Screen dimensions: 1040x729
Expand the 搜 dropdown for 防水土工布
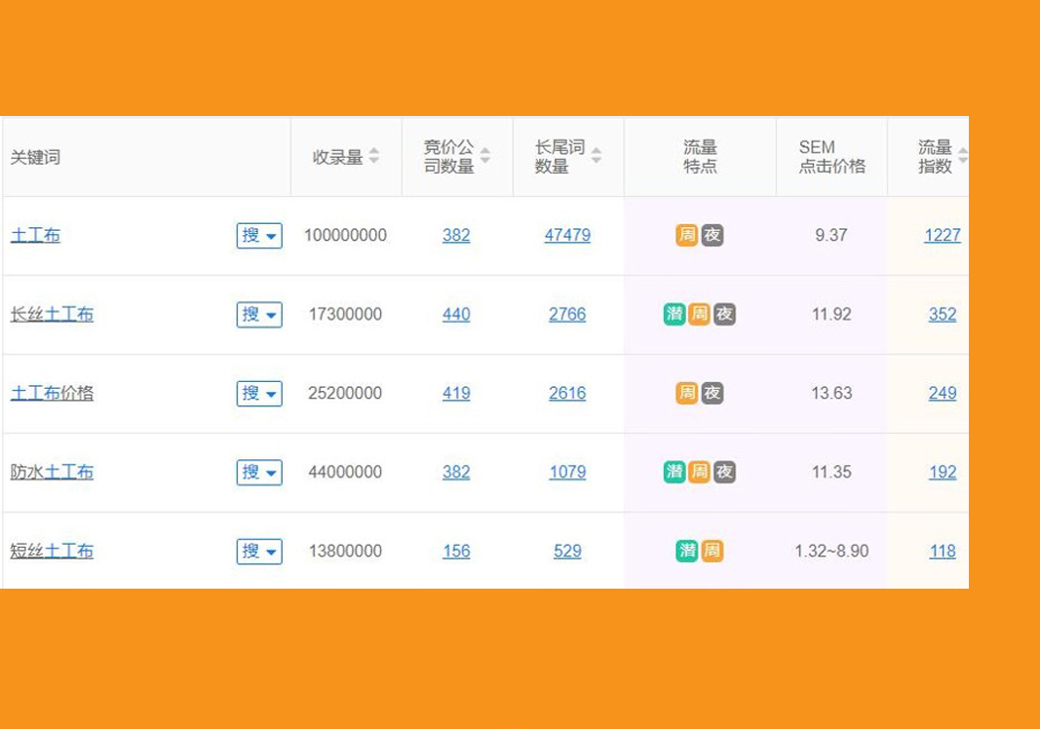click(x=259, y=473)
